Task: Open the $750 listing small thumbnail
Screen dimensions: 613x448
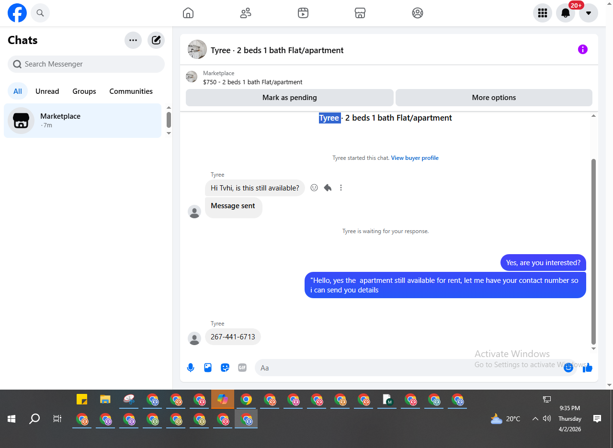Action: click(192, 77)
